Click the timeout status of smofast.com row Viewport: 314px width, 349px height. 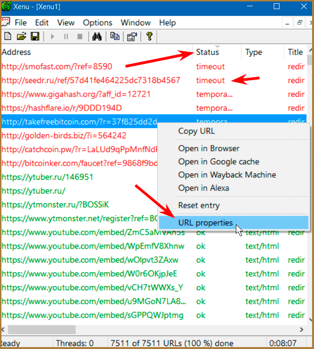pyautogui.click(x=210, y=67)
